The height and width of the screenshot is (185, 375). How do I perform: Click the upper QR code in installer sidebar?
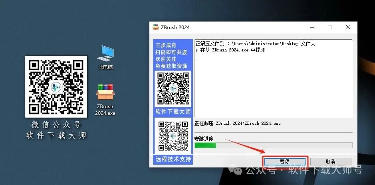click(x=173, y=89)
